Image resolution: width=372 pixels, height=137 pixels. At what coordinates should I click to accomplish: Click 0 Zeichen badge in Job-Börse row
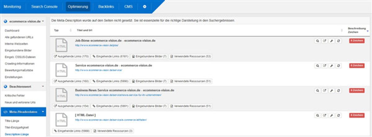[357, 41]
